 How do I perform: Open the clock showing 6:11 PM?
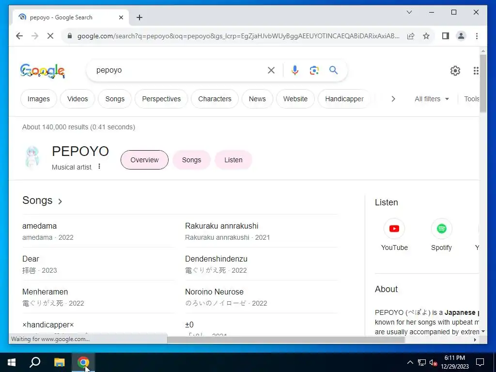(x=454, y=362)
